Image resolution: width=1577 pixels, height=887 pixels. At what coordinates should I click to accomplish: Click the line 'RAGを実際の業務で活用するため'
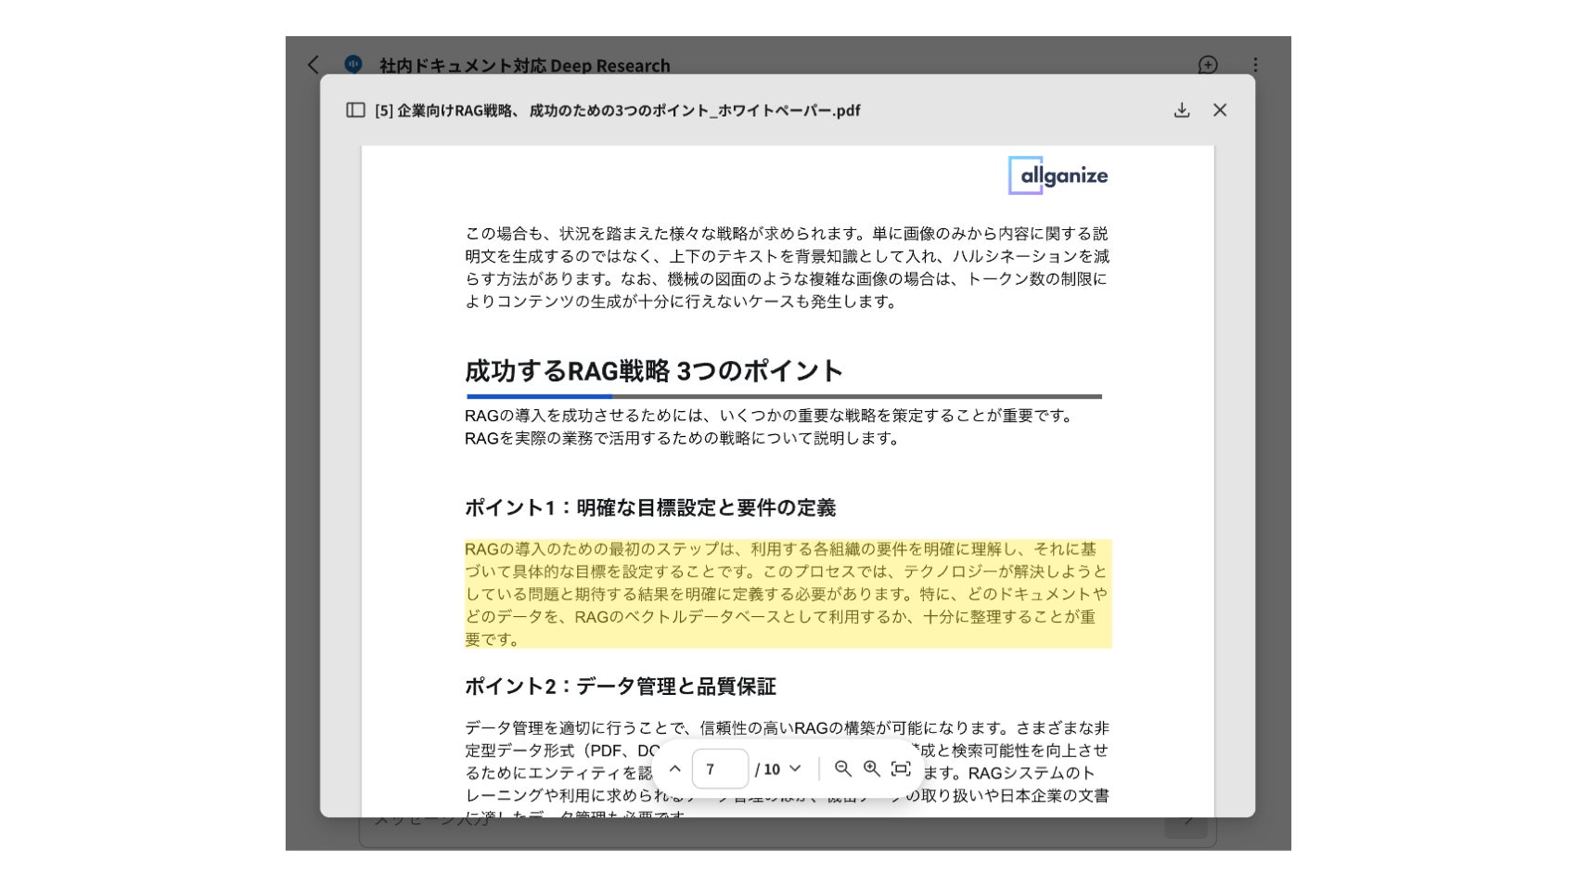coord(684,438)
